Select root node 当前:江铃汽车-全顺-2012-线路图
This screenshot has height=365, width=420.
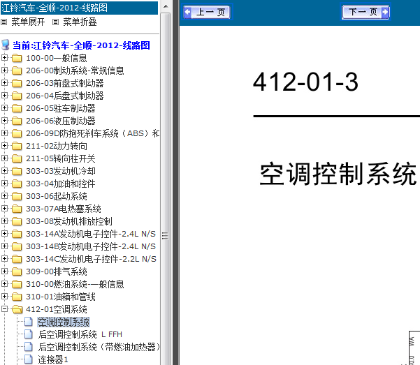click(81, 45)
